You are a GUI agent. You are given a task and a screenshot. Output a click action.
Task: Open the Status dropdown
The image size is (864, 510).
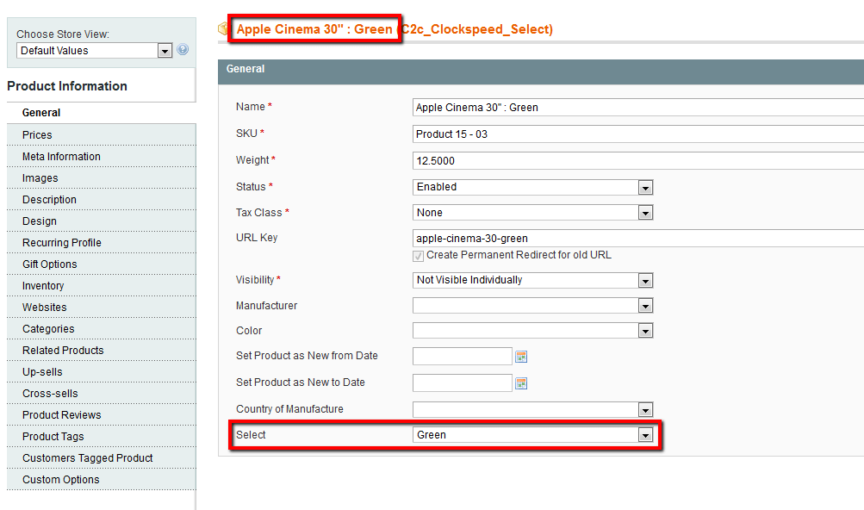tap(533, 187)
